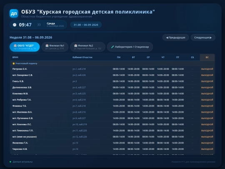Screen dimensions: 225x169
Task: Select doctor Петрова Е.Н. row name
Action: click(20, 69)
